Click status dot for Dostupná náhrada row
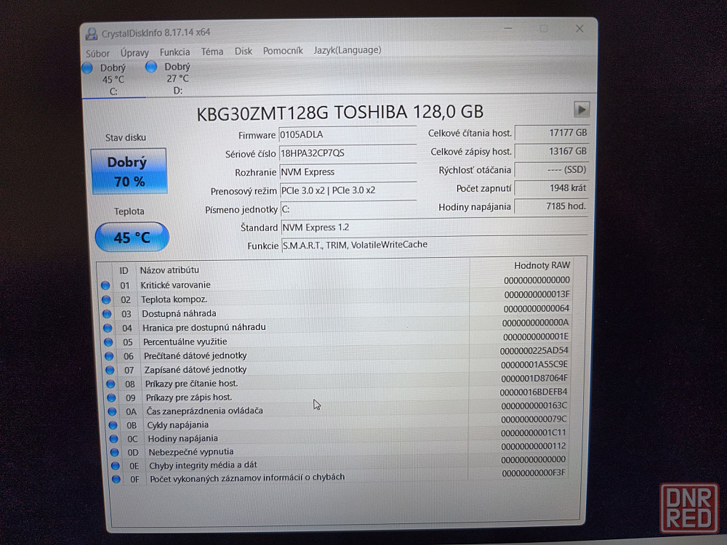The width and height of the screenshot is (727, 545). (x=107, y=314)
